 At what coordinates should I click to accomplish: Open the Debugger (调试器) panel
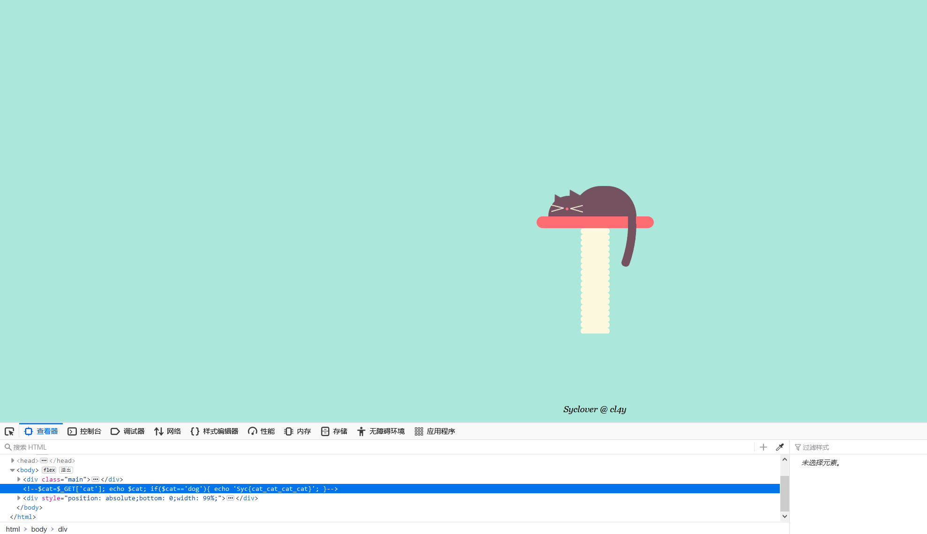pyautogui.click(x=127, y=431)
